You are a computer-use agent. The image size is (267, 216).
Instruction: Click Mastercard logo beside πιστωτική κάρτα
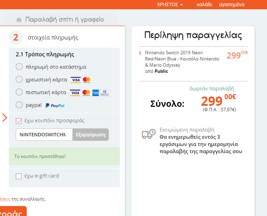point(86,93)
